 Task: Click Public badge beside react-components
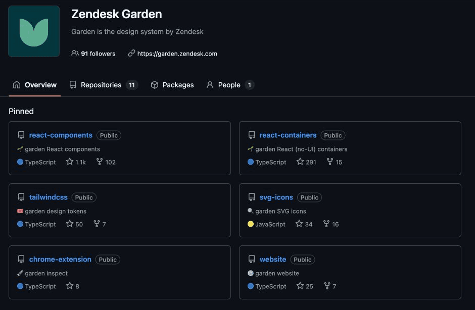tap(109, 135)
